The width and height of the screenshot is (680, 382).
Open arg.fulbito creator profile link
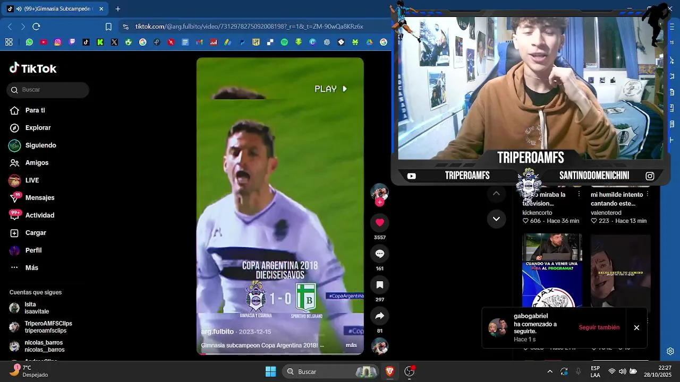coord(217,332)
